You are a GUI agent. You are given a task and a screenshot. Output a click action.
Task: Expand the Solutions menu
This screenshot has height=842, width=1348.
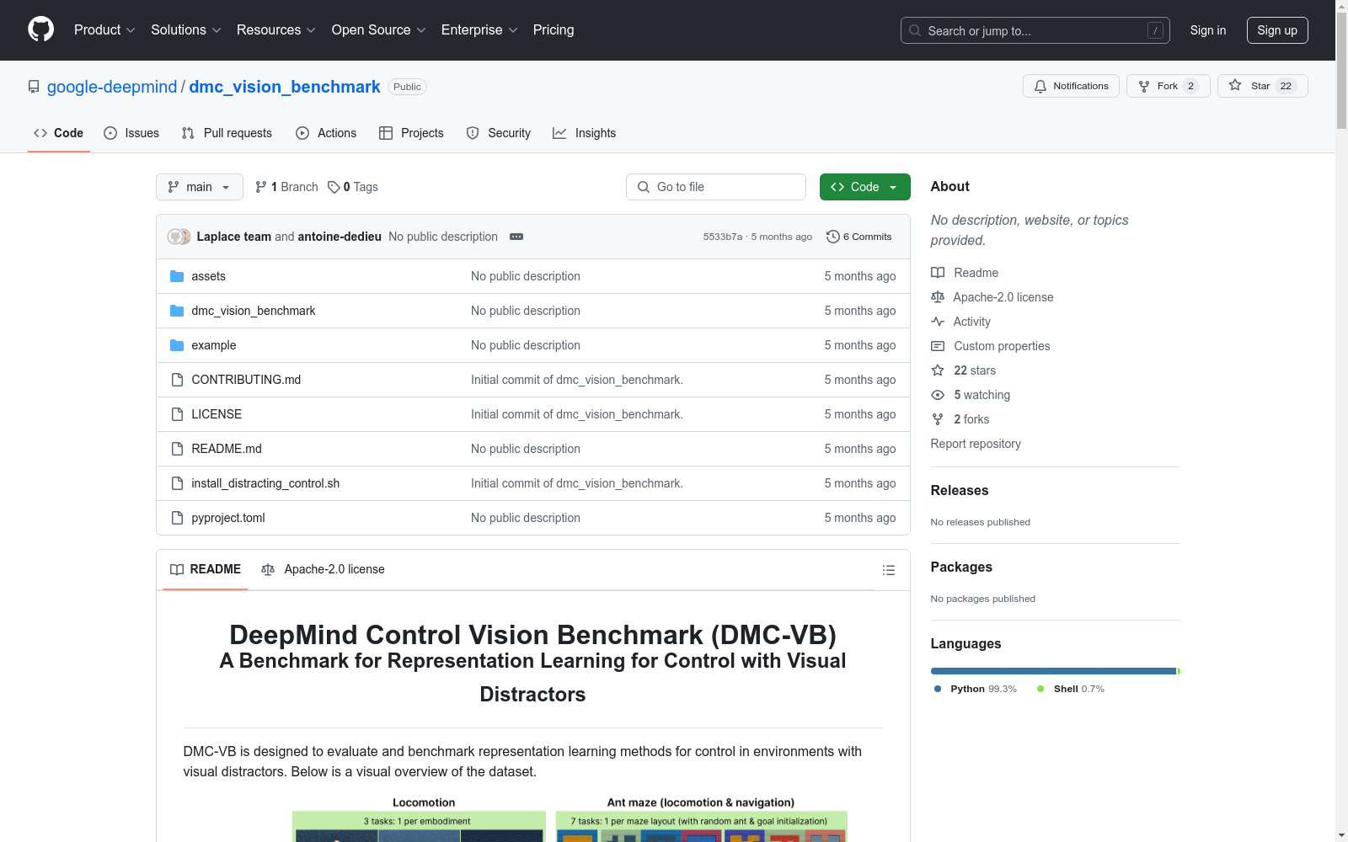pyautogui.click(x=186, y=29)
